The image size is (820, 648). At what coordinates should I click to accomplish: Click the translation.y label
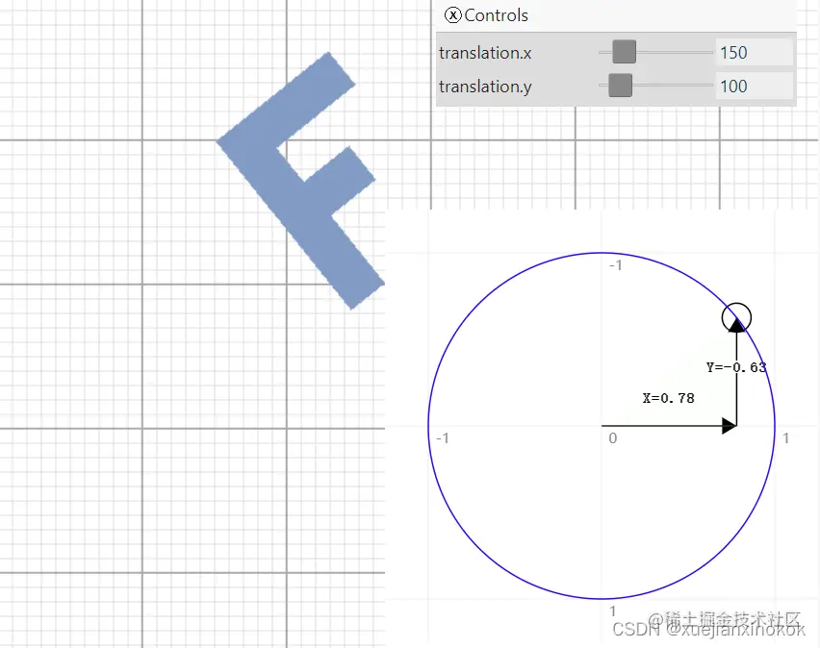[485, 87]
